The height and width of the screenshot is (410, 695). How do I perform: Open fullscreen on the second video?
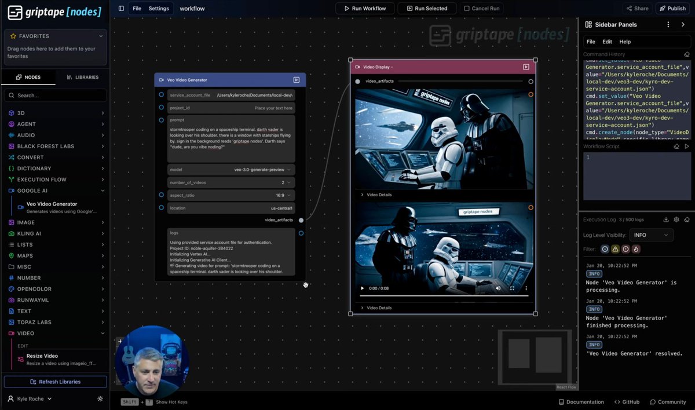point(512,288)
